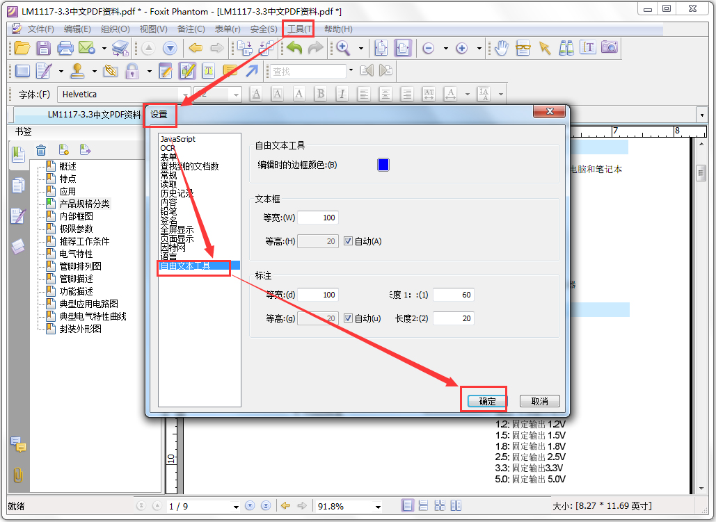This screenshot has height=522, width=716.
Task: Open the 91.8% zoom level dropdown
Action: [378, 506]
